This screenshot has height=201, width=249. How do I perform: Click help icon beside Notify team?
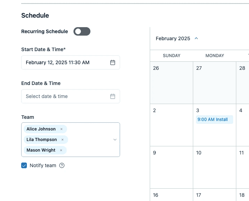pyautogui.click(x=62, y=165)
